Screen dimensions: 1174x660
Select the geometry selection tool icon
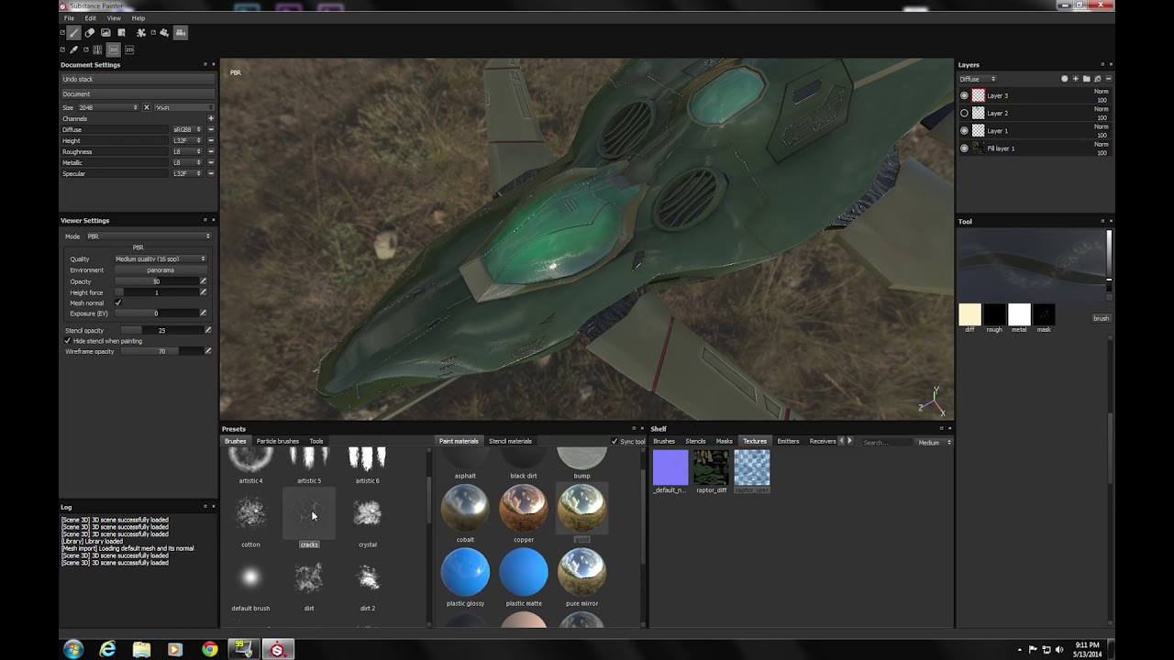[x=121, y=33]
